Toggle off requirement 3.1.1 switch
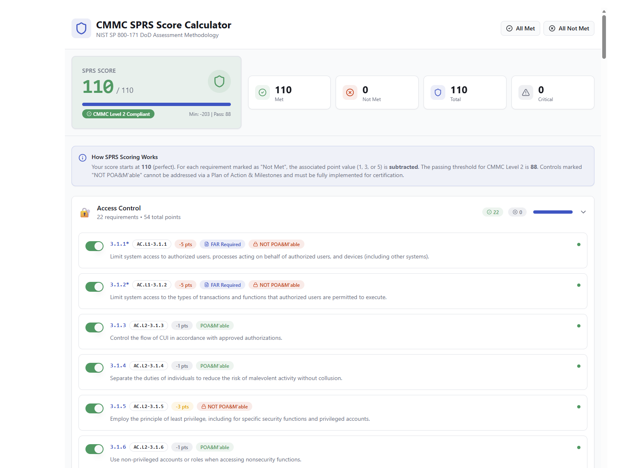This screenshot has height=468, width=624. click(94, 246)
